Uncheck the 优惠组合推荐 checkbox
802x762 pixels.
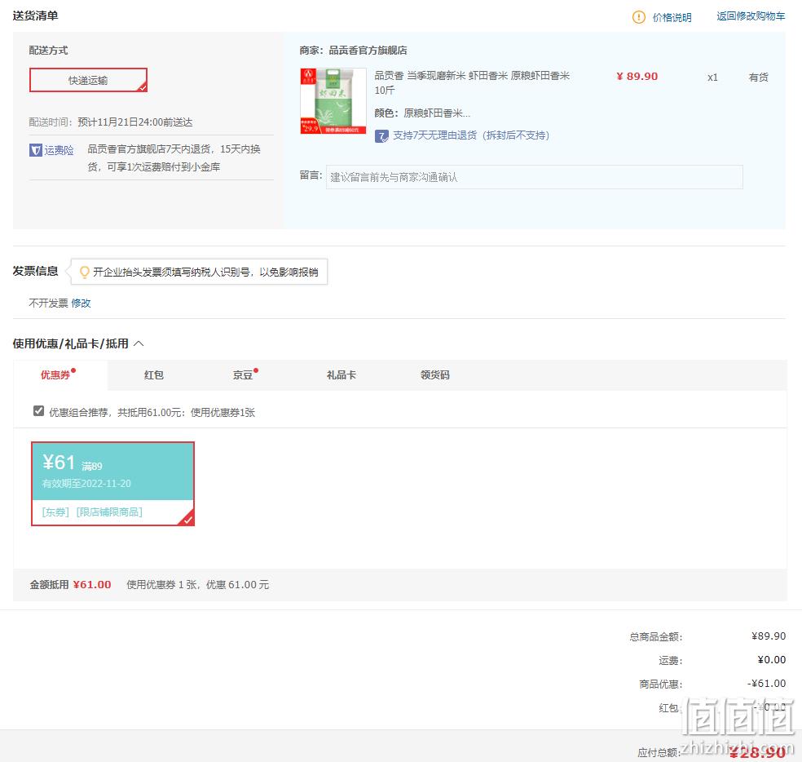(38, 410)
